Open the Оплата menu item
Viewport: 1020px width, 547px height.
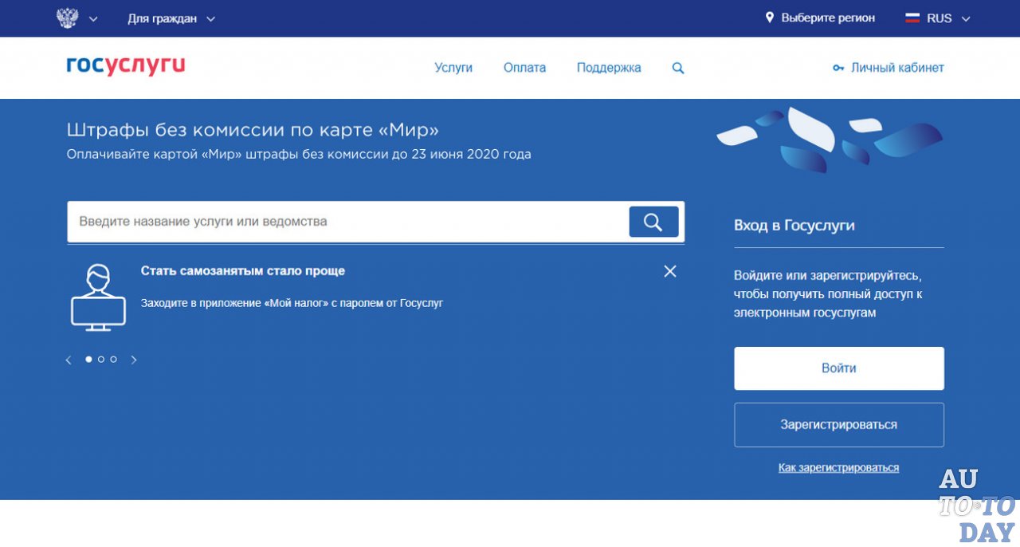[524, 68]
